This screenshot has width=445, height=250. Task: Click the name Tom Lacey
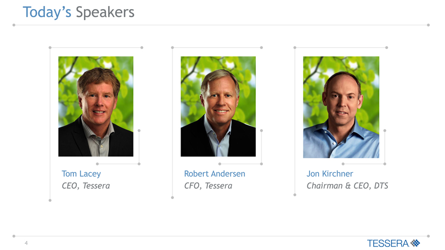pos(81,174)
